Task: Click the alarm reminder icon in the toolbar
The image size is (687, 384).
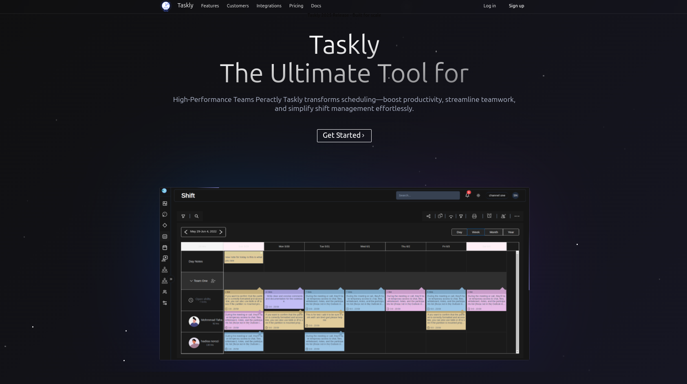Action: pyautogui.click(x=489, y=216)
